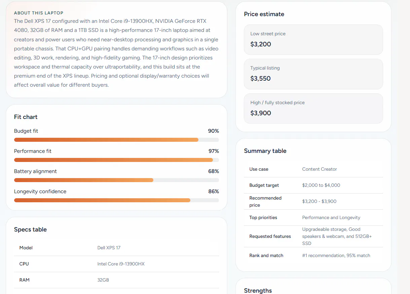Click the About This Laptop description text
The width and height of the screenshot is (410, 294).
pos(116,53)
